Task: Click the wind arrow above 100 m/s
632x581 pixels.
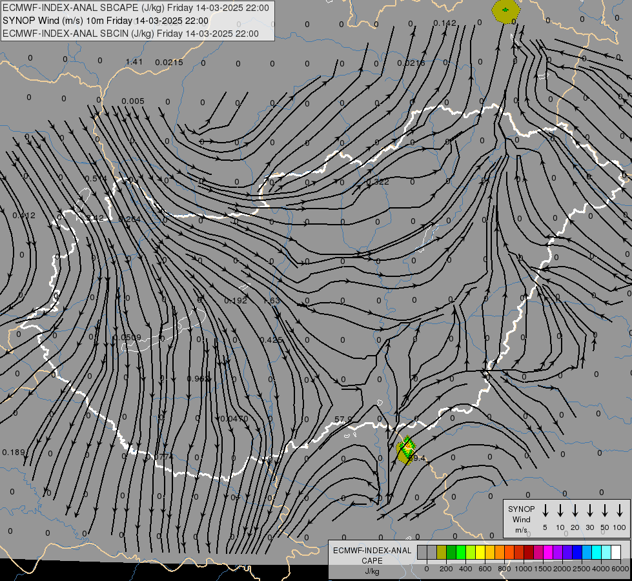Action: (x=620, y=511)
